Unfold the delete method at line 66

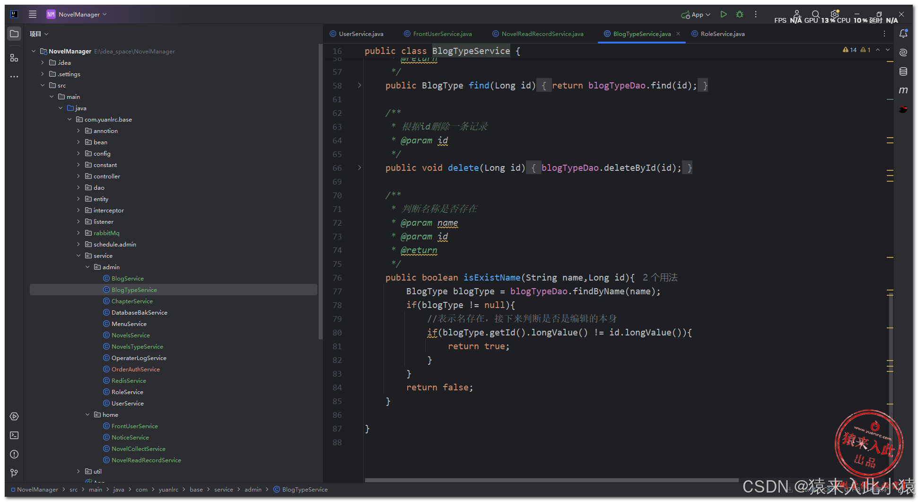359,168
